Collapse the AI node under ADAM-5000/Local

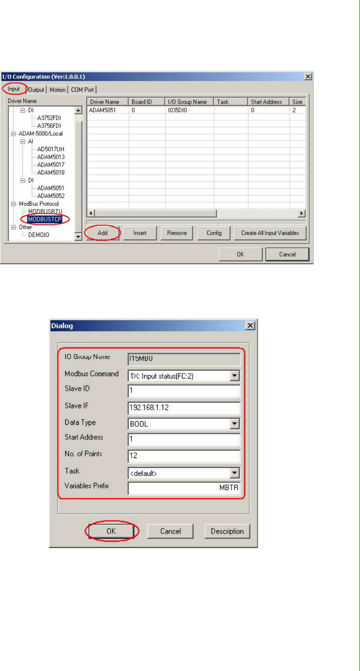(x=23, y=142)
